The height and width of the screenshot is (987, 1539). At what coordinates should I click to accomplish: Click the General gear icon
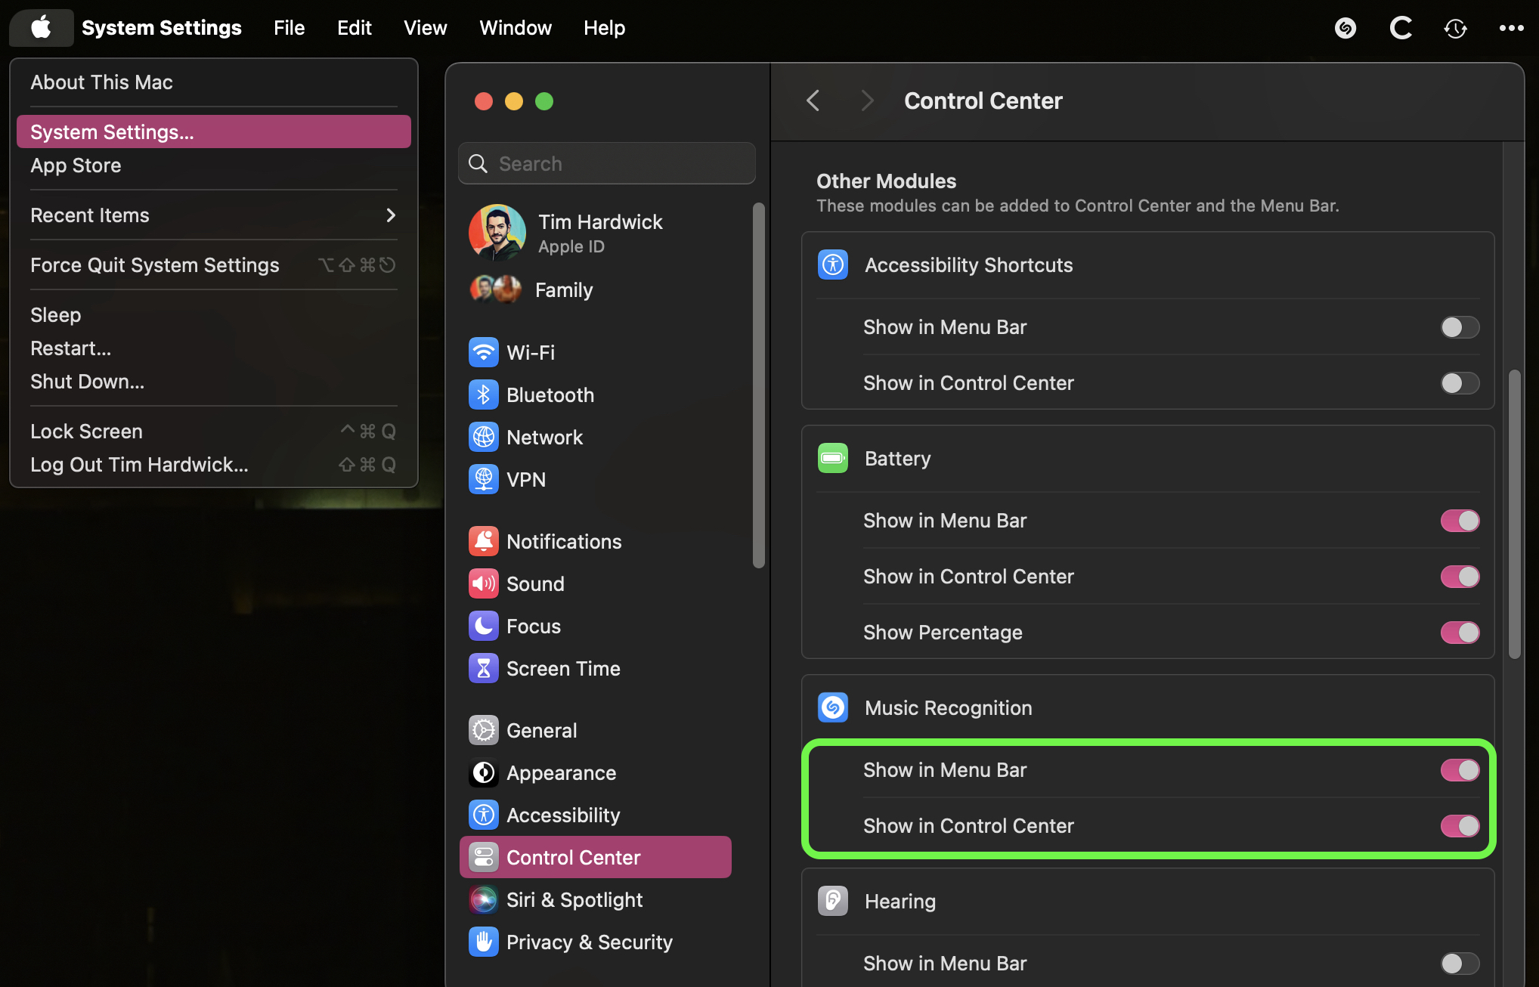[x=484, y=730]
